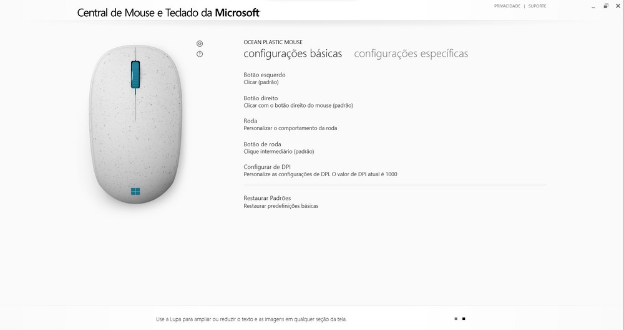Open the SUPORTE link
Screen dimensions: 624x330
pos(537,6)
